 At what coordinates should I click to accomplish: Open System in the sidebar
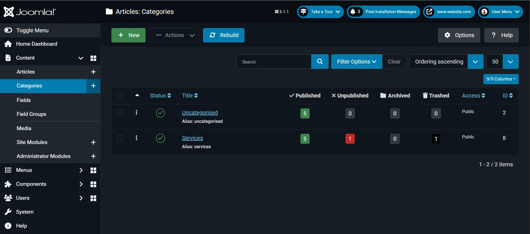point(25,212)
